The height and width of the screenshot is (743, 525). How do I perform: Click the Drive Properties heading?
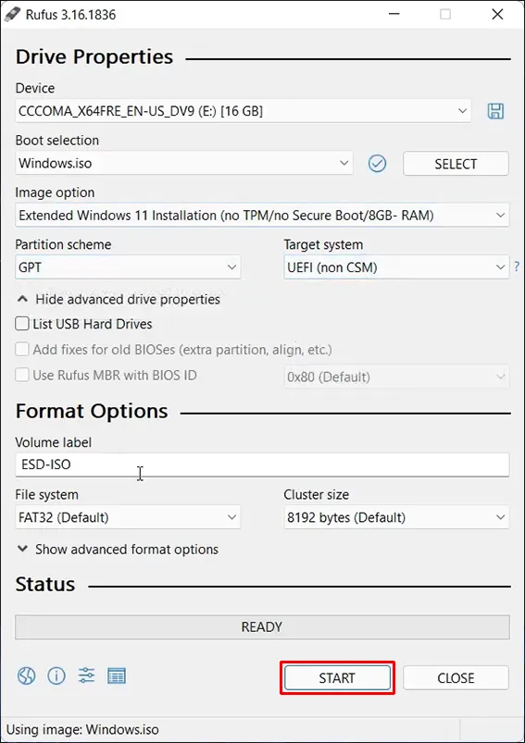pos(94,56)
